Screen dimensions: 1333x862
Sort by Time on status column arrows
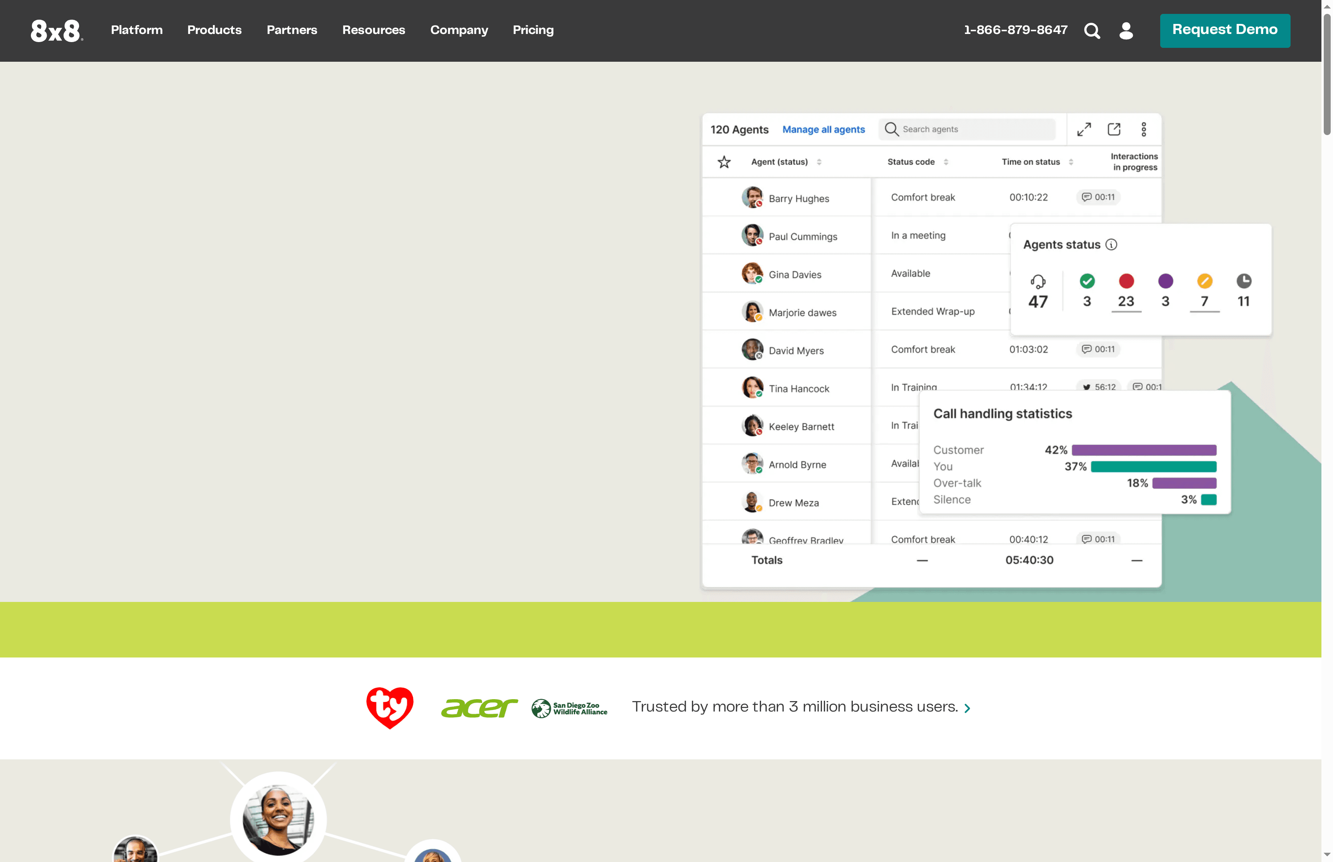1071,162
